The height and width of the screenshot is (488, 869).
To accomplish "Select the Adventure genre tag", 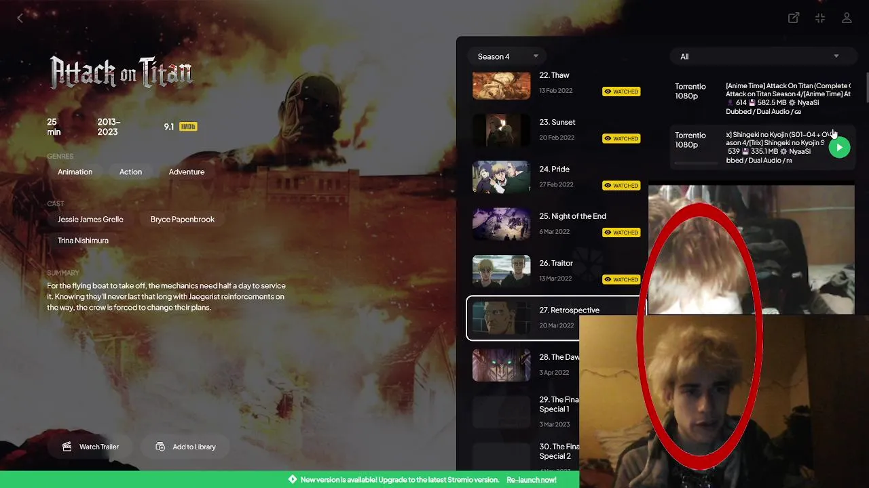I will [187, 171].
